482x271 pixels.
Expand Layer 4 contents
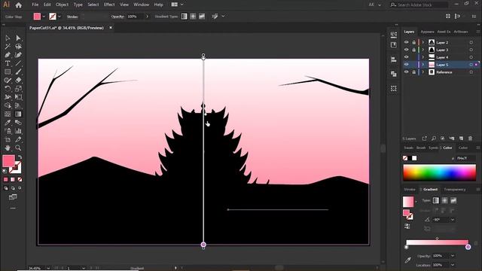tap(423, 57)
